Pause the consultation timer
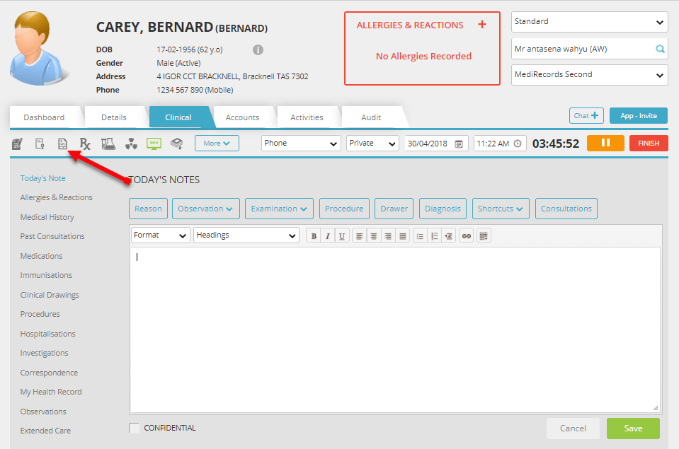This screenshot has width=679, height=449. 605,143
